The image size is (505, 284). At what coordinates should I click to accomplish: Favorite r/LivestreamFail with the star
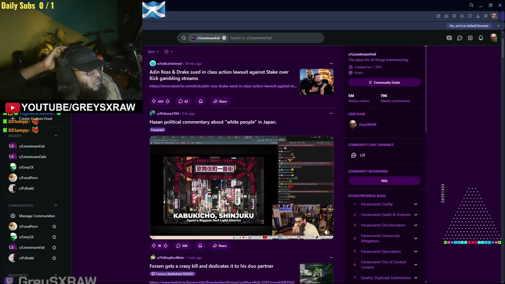tap(54, 247)
